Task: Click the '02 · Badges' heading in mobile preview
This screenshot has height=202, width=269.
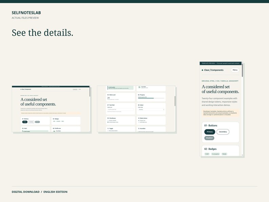Action: pos(210,149)
